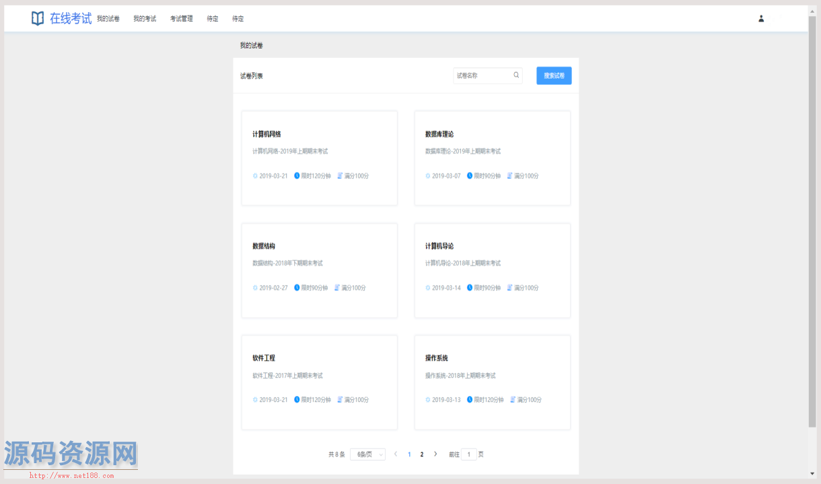
Task: Click the score sheet icon on 操作系统 card
Action: tap(513, 400)
